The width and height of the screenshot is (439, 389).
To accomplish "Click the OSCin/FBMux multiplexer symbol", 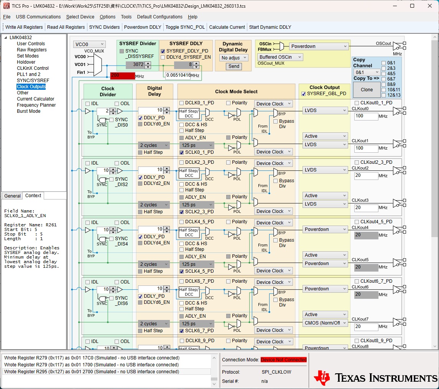I will tap(281, 46).
